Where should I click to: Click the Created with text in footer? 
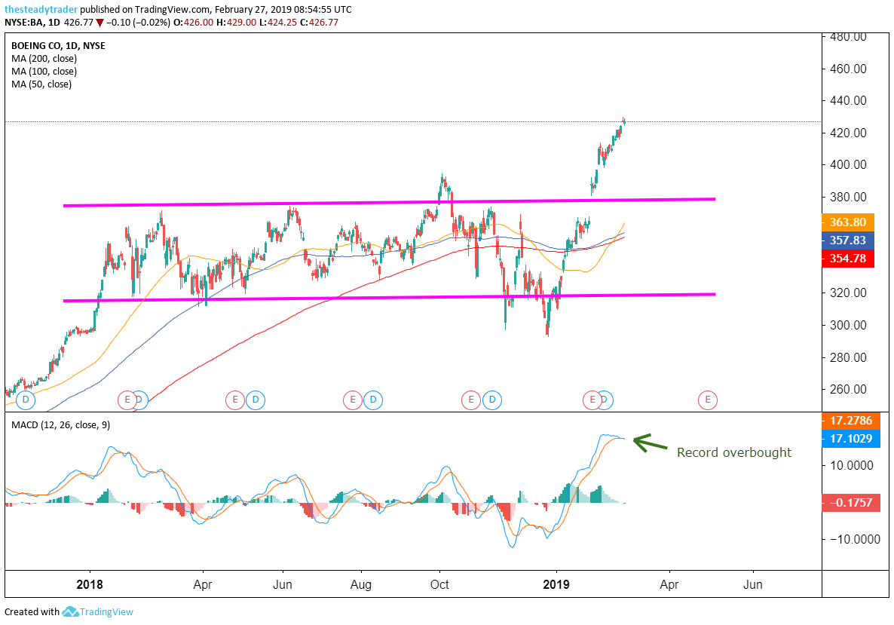(x=32, y=612)
